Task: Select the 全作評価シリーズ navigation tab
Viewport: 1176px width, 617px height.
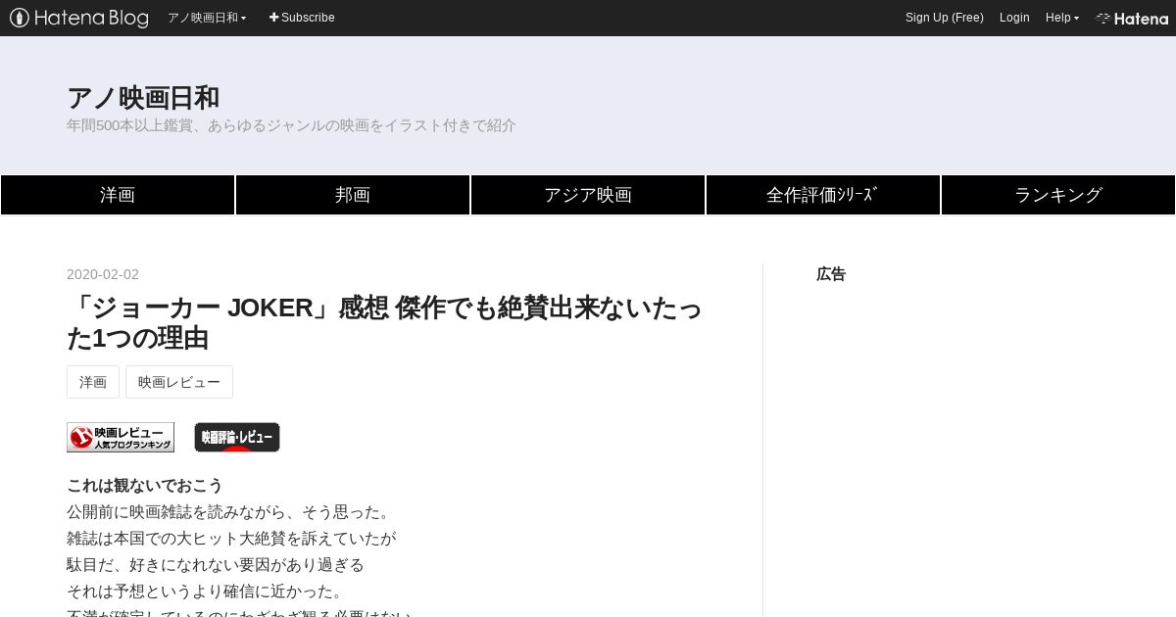Action: pos(823,195)
